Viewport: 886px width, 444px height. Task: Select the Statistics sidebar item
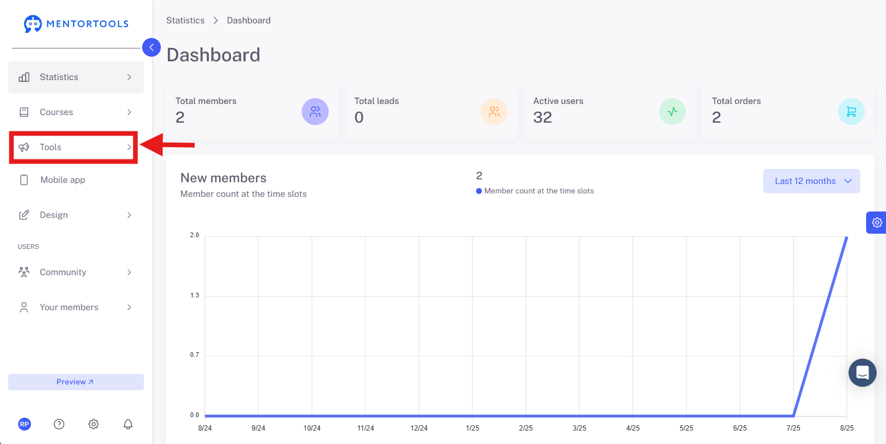tap(76, 77)
